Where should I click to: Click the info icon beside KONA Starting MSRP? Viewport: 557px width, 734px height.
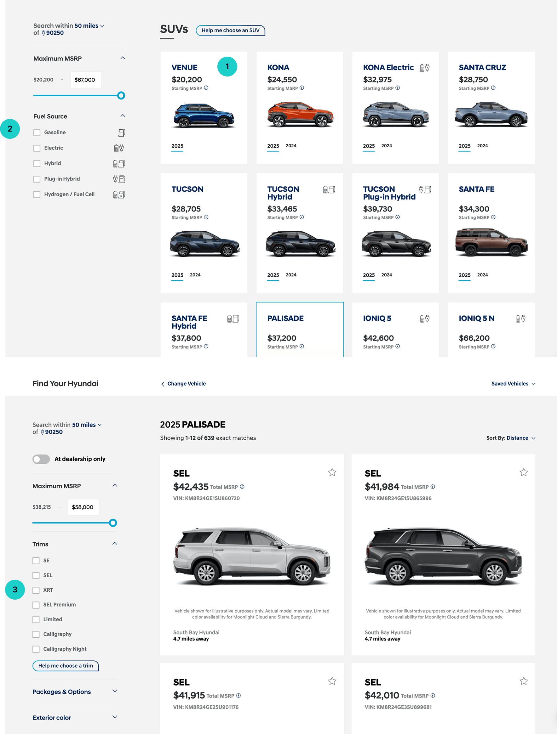(301, 88)
